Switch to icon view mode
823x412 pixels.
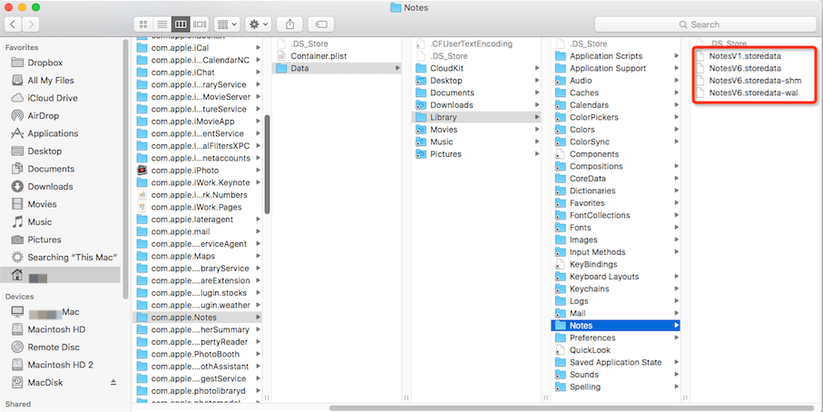(x=143, y=25)
